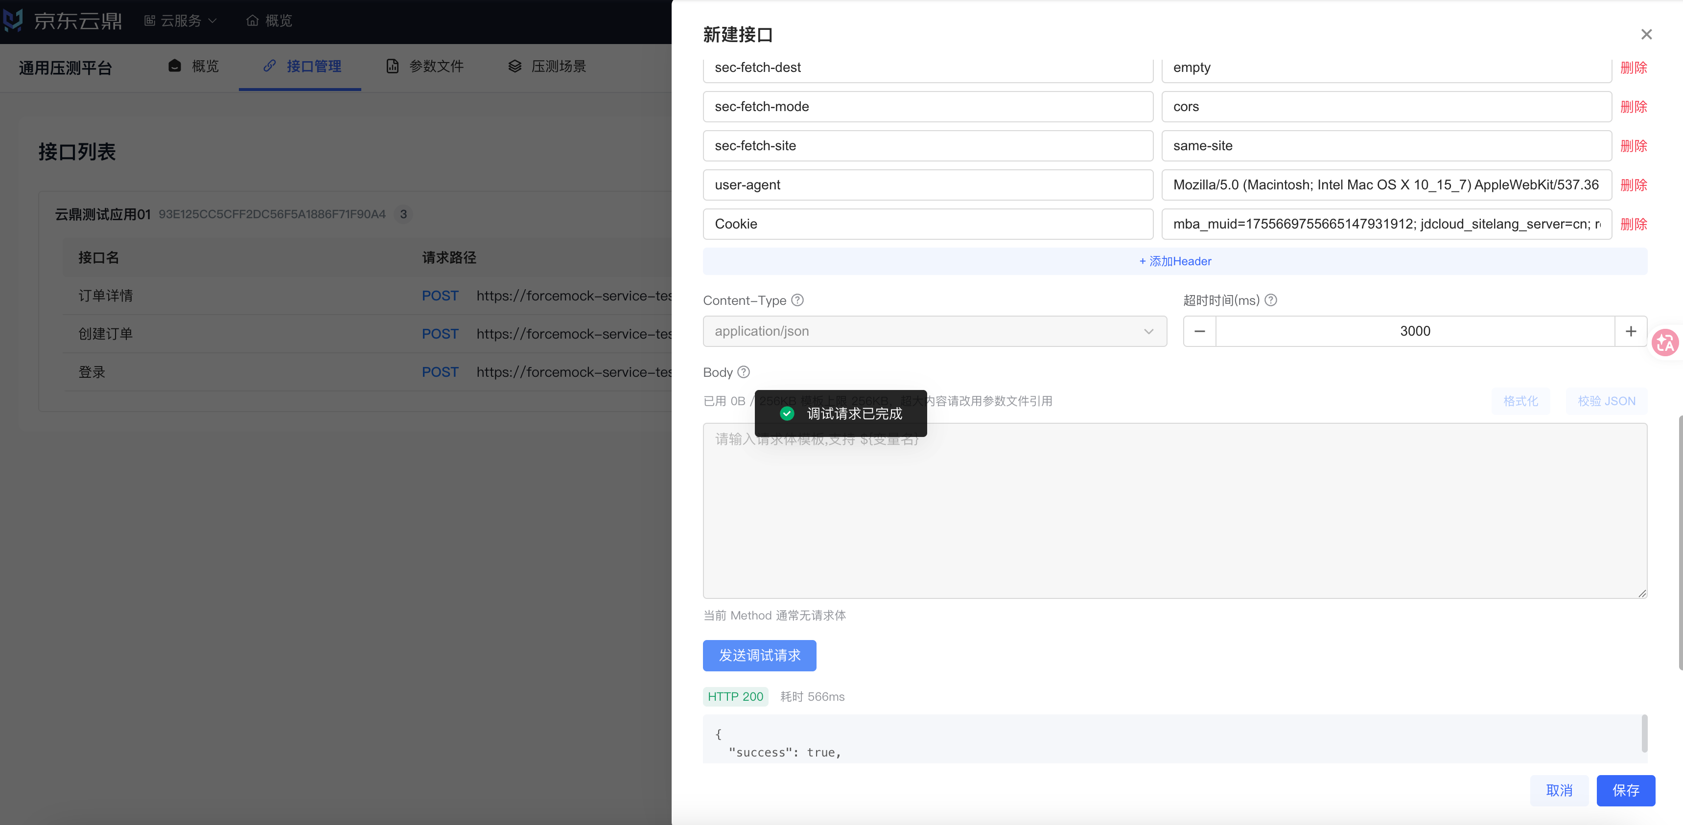
Task: Click the HTTP 200 status tag
Action: click(735, 696)
